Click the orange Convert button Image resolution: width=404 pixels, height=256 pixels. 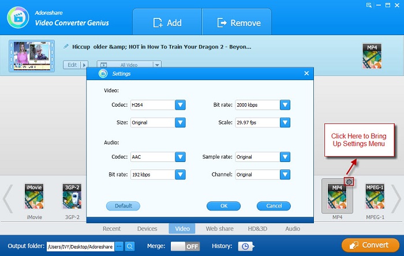pyautogui.click(x=370, y=245)
